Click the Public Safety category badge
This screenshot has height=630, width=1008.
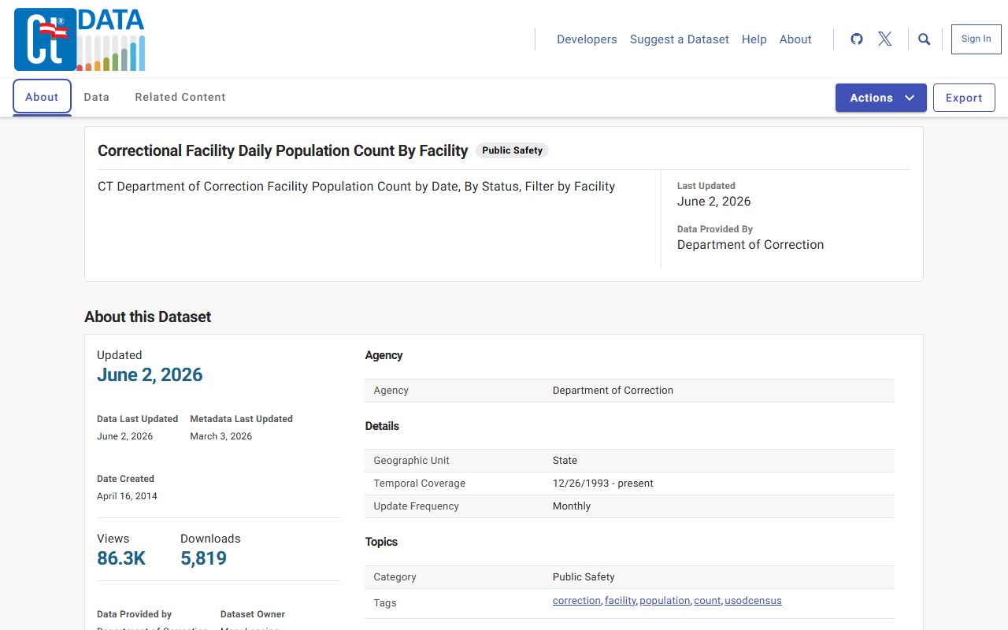(512, 150)
